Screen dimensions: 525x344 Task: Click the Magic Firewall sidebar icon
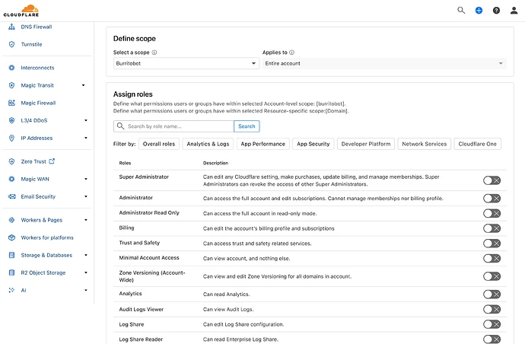click(11, 103)
